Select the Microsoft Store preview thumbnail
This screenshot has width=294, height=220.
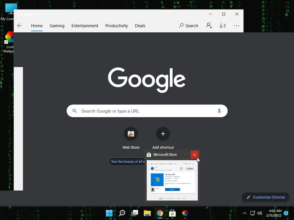[x=172, y=180]
